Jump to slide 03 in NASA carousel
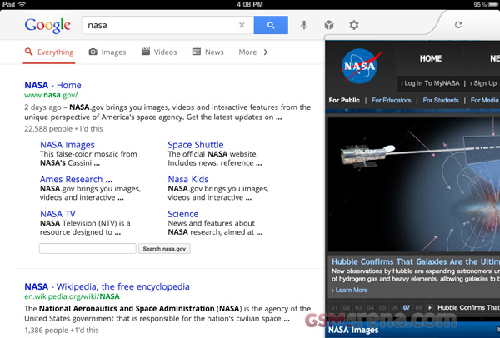This screenshot has height=338, width=500. [358, 307]
